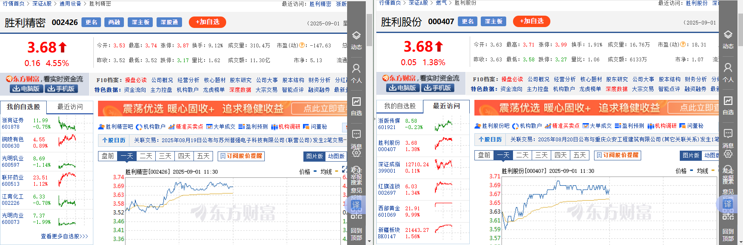Click the 译 translate bubble in right window
Screen dimensions: 743x245
728,204
